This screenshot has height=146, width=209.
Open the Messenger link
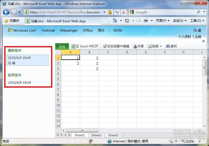[69, 30]
